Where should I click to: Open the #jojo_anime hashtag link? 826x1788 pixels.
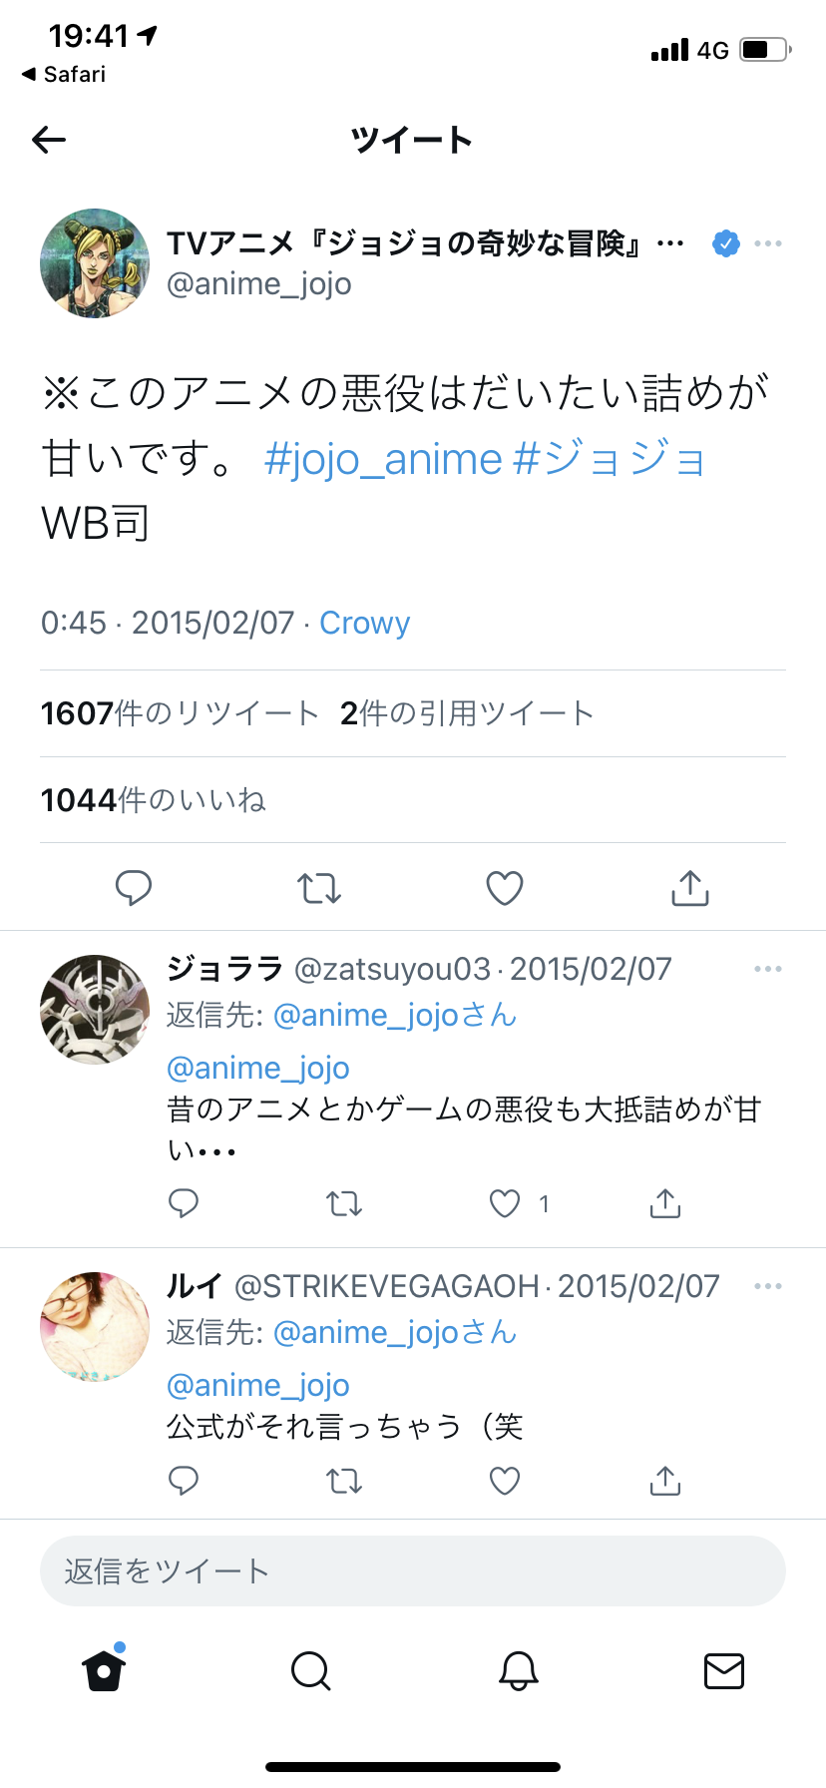point(384,459)
